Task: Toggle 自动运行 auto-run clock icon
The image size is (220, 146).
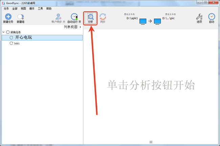Action: [74, 17]
